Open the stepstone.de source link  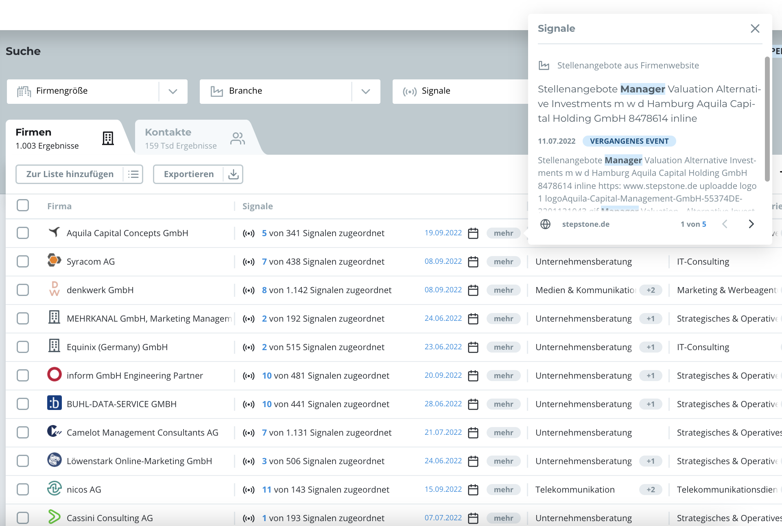click(x=585, y=224)
